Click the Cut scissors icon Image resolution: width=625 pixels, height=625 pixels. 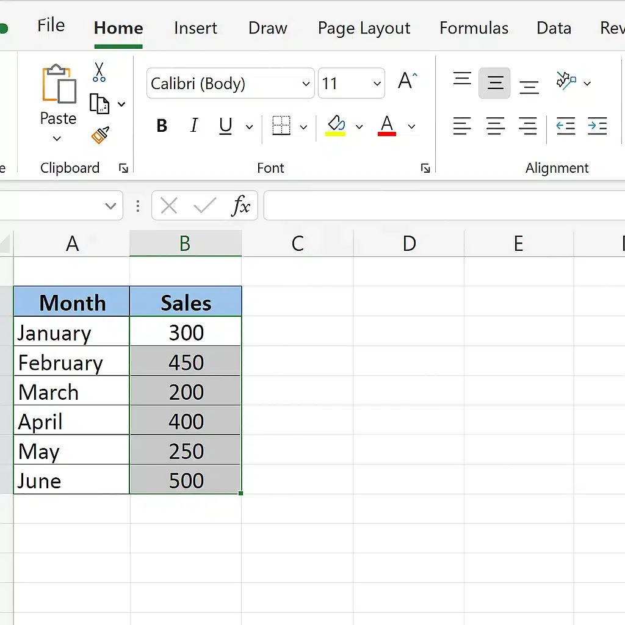99,72
